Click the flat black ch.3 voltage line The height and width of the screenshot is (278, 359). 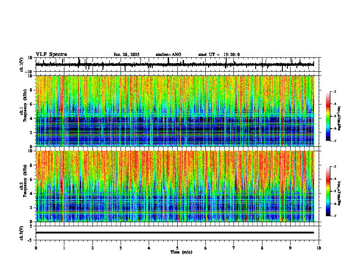click(175, 233)
